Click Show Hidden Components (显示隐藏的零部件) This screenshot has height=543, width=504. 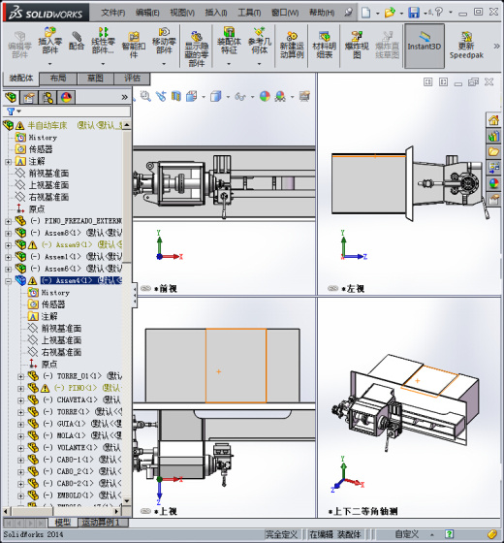tap(196, 48)
